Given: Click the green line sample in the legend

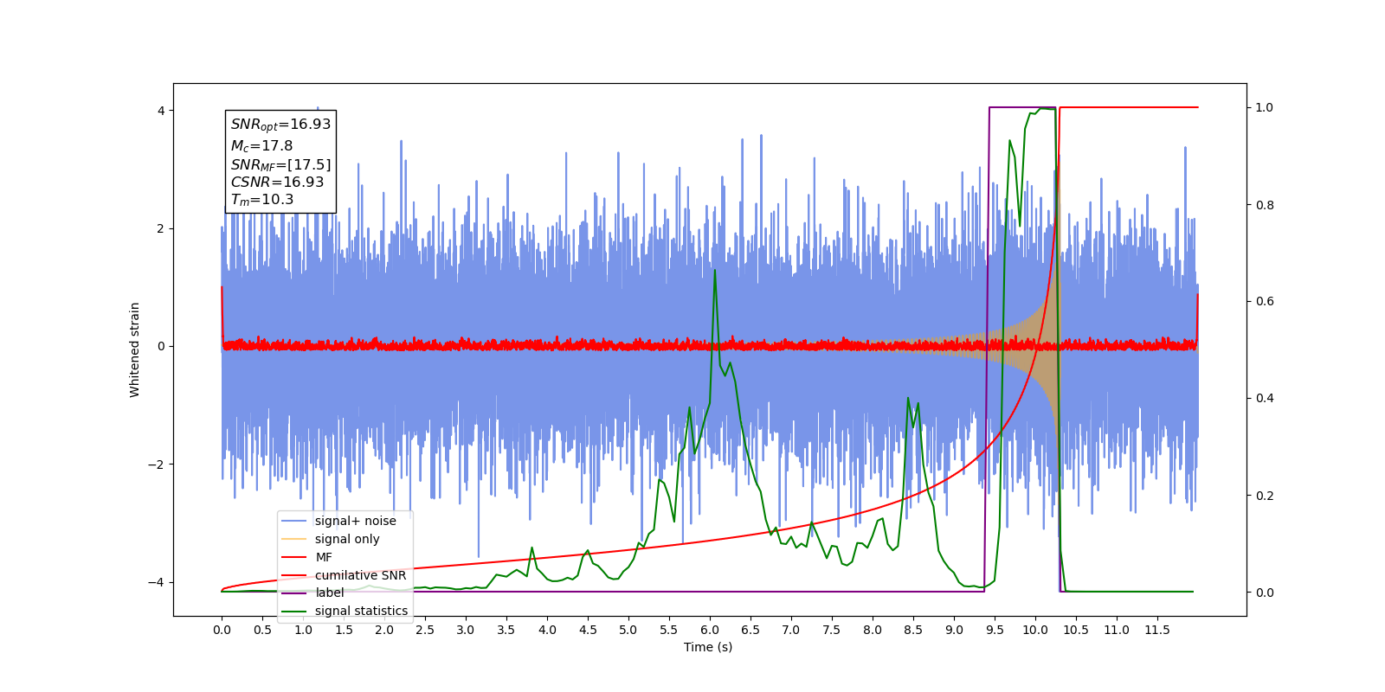Looking at the screenshot, I should pyautogui.click(x=295, y=612).
